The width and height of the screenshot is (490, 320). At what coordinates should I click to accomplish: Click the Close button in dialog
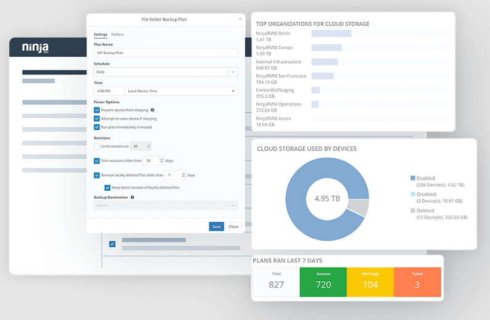(234, 226)
